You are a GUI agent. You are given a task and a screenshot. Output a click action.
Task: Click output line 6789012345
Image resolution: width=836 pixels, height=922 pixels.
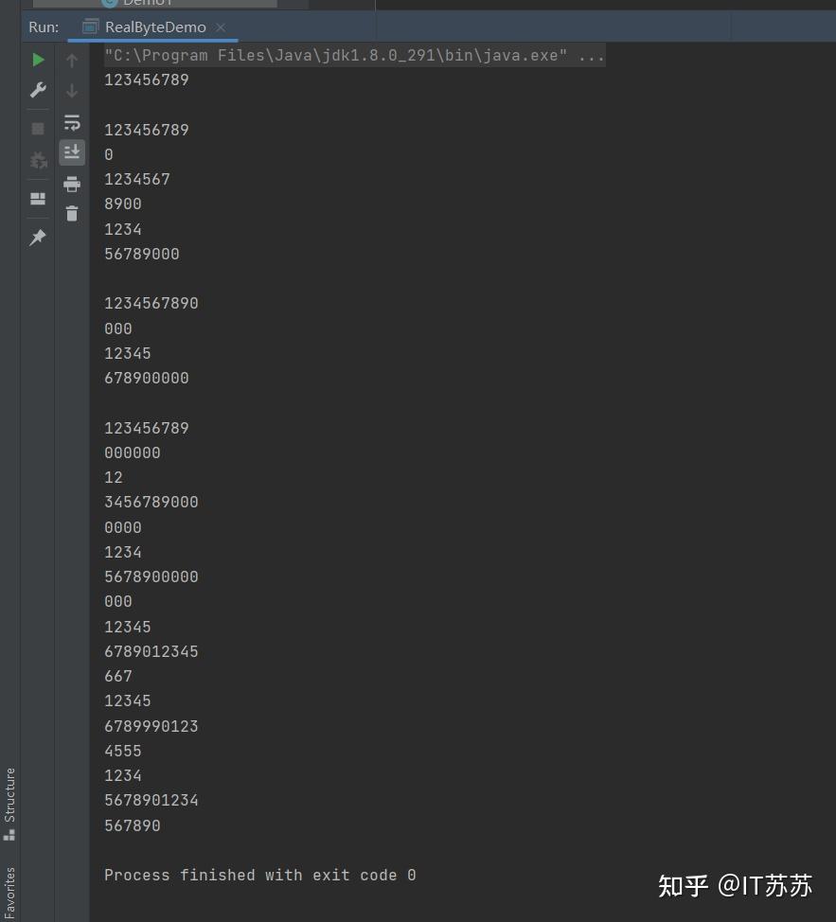click(151, 651)
